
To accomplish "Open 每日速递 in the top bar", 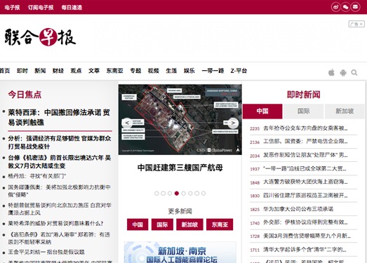I will pyautogui.click(x=72, y=8).
